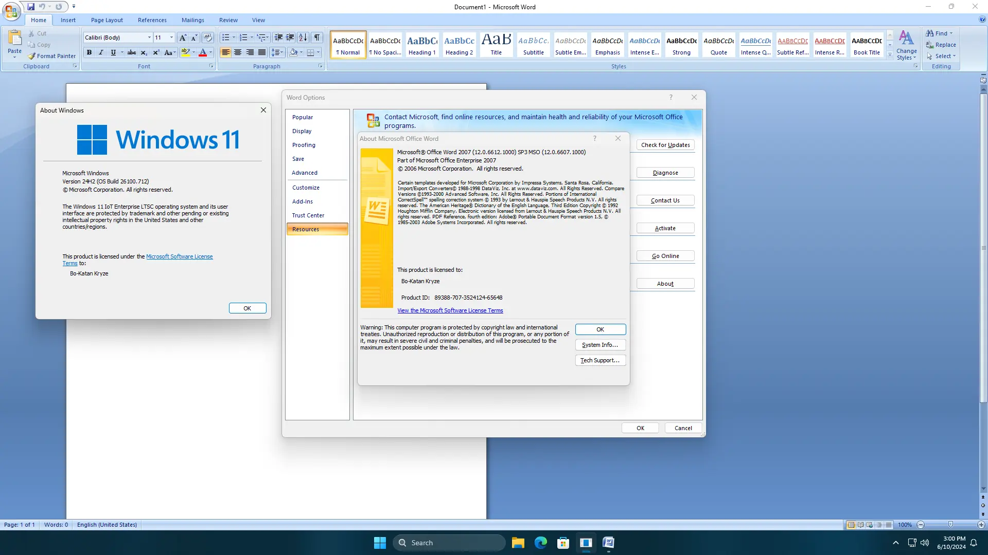Open the Change Case dropdown
Image resolution: width=988 pixels, height=555 pixels.
[170, 52]
